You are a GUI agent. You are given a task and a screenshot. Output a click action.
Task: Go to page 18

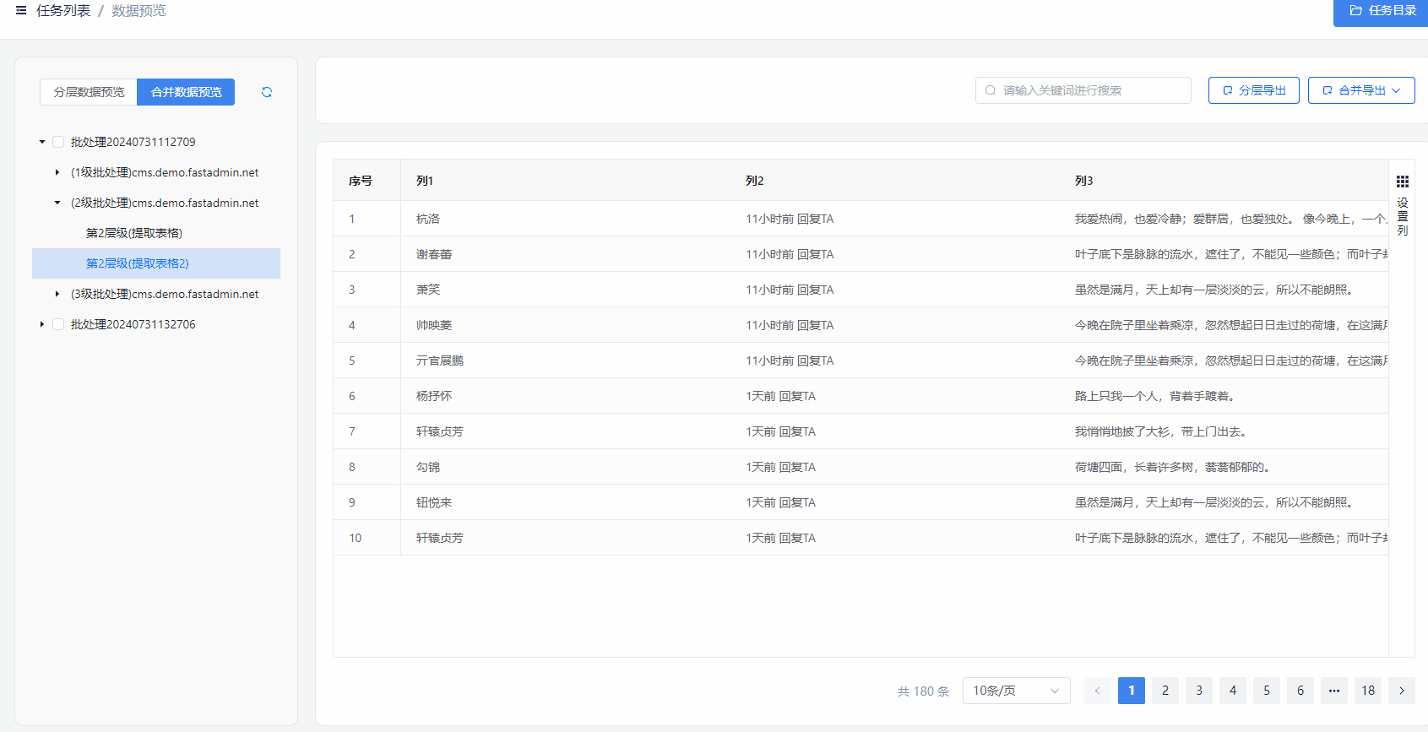click(1368, 691)
